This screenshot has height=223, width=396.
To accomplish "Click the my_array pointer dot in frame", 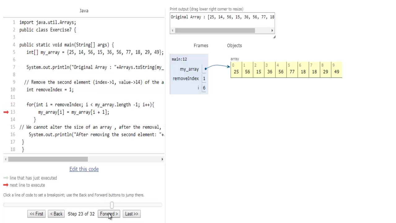I will pyautogui.click(x=205, y=69).
